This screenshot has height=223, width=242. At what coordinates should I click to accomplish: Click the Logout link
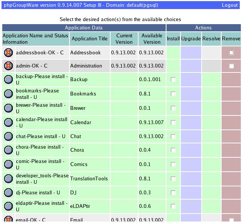click(230, 5)
